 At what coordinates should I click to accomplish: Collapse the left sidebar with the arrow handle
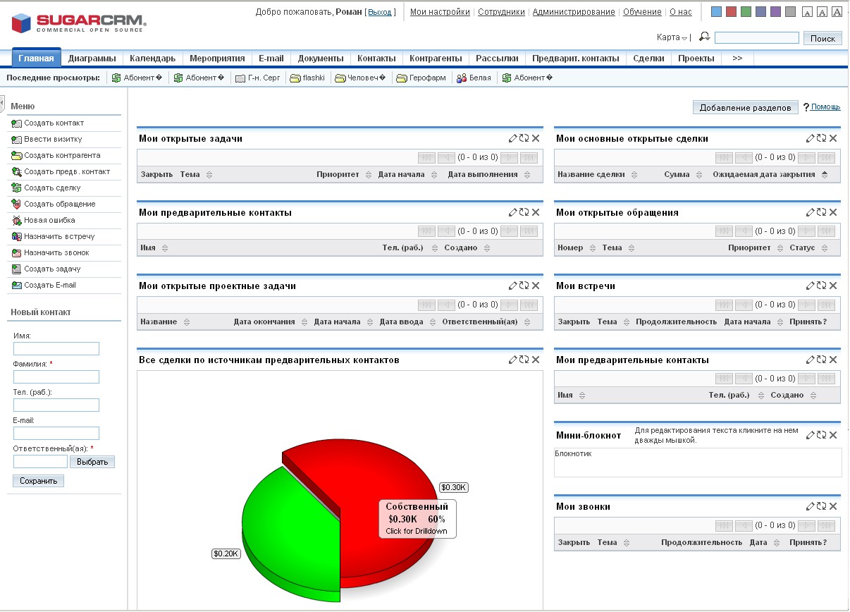coord(2,103)
